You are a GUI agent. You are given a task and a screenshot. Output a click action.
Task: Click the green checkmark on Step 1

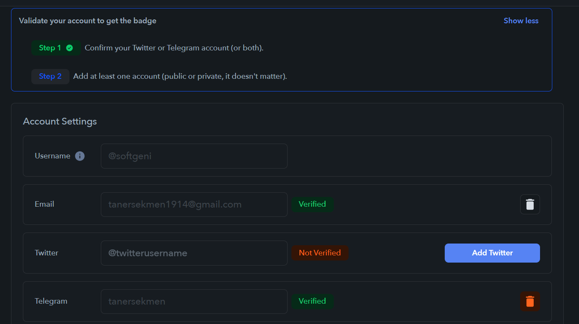point(69,48)
